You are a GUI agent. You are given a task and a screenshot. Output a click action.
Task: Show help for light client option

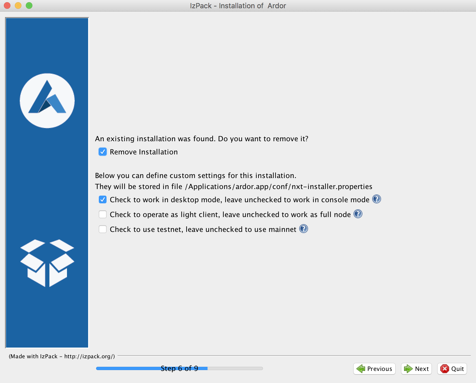(358, 214)
